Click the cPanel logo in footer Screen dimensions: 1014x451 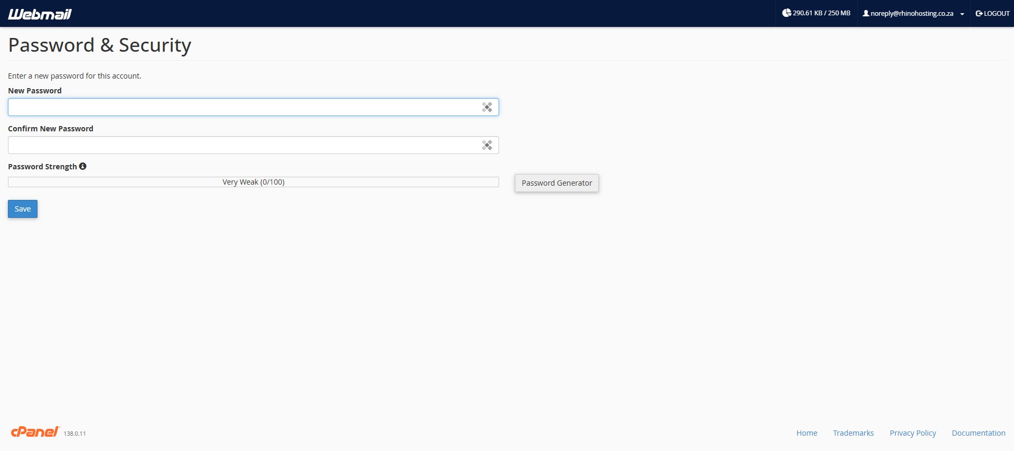pyautogui.click(x=35, y=431)
